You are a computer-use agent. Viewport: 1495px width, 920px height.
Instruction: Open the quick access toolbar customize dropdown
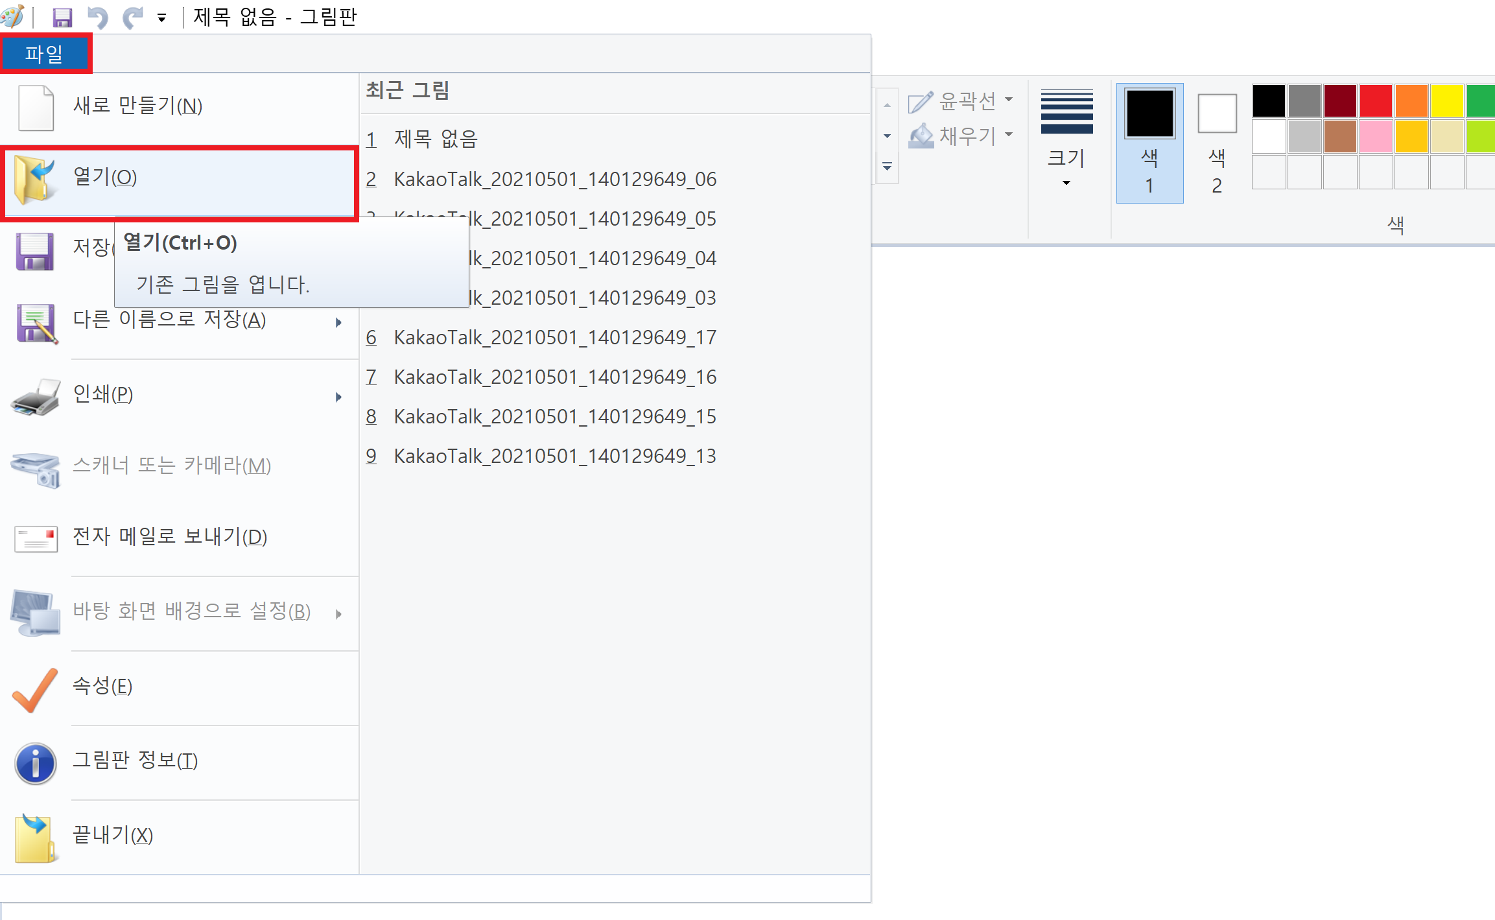click(x=162, y=18)
